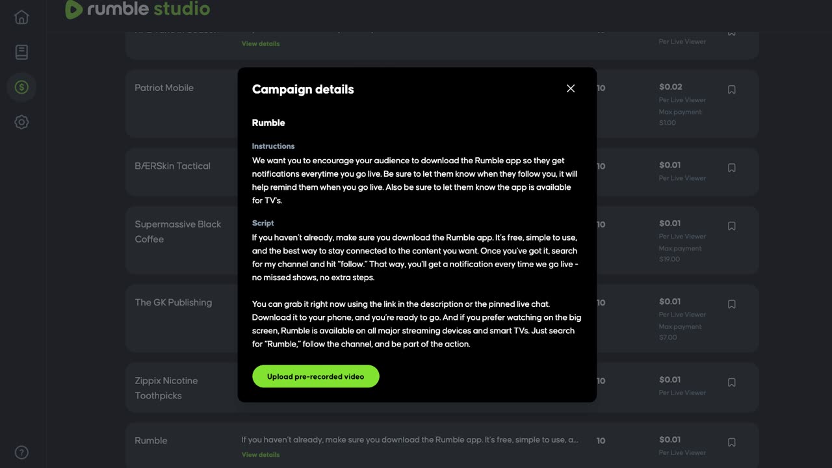Expand View details for Rumble campaign
The height and width of the screenshot is (468, 832).
[261, 454]
